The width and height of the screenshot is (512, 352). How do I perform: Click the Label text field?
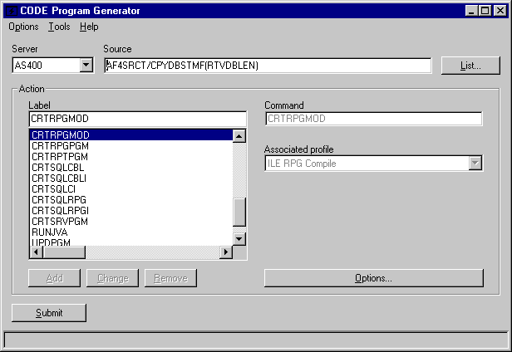point(137,120)
